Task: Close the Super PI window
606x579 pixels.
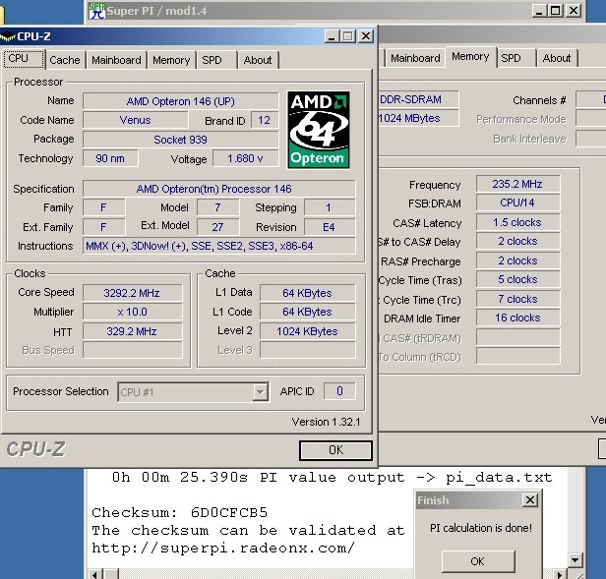Action: 574,11
